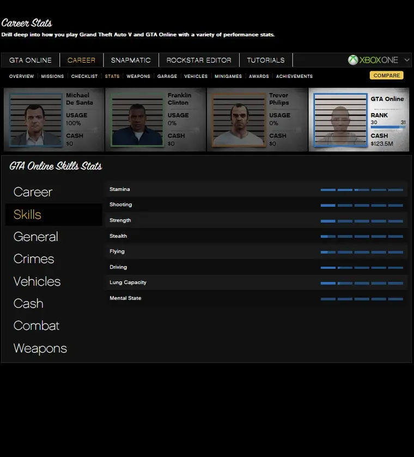Click the Strength skill bar
The height and width of the screenshot is (457, 414).
pyautogui.click(x=362, y=221)
